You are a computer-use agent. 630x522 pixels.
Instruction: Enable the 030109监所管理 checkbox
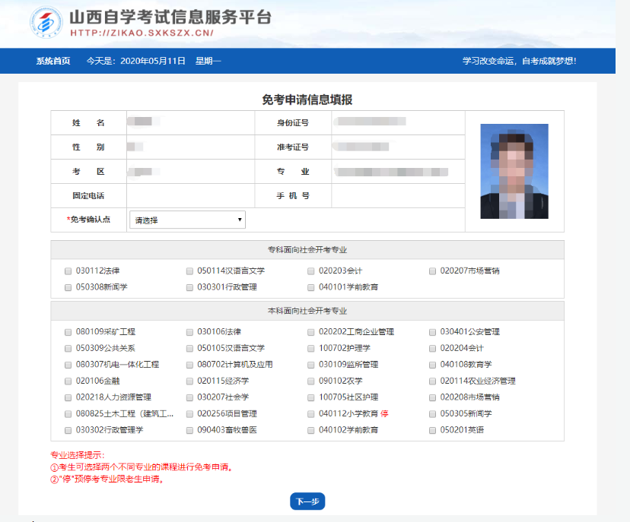311,365
